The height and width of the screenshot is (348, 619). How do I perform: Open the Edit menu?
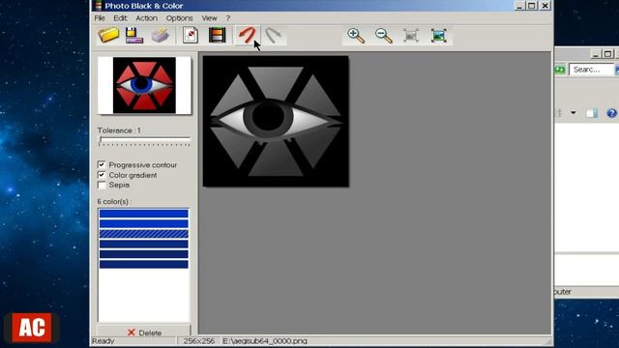[120, 18]
